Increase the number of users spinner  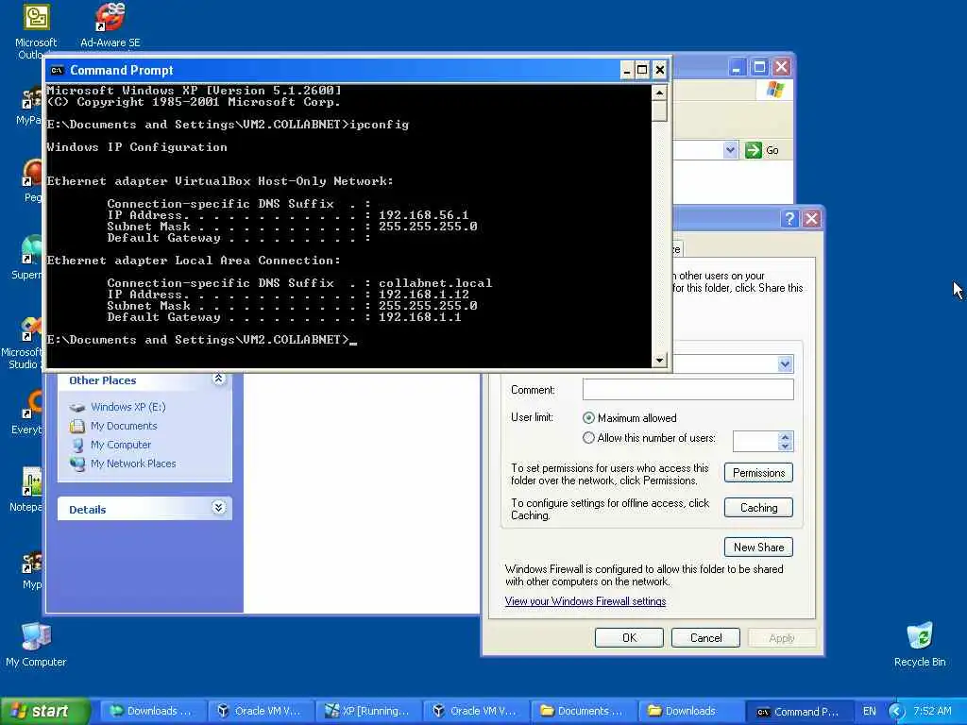(785, 436)
